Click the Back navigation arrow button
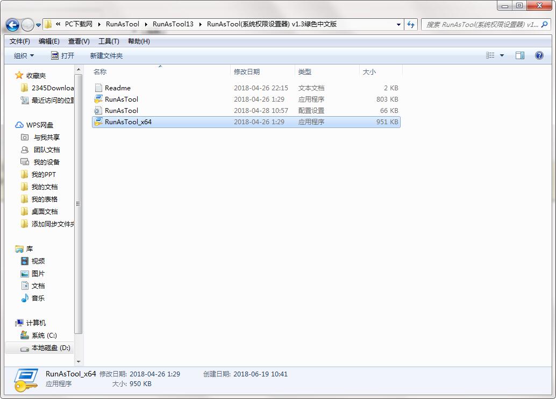 click(x=12, y=25)
